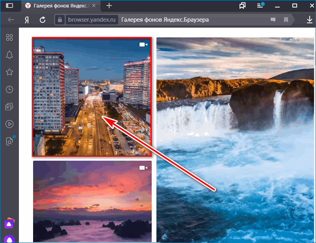
Task: Open the tableau grid icon in sidebar
Action: [x=9, y=37]
